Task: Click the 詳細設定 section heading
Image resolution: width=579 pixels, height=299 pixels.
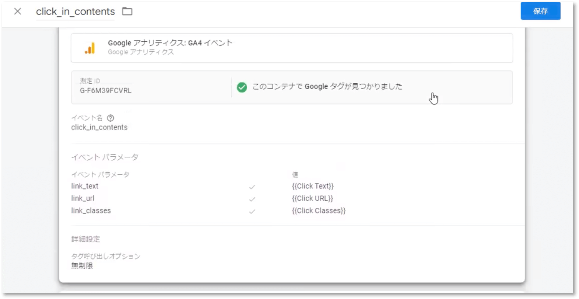Action: click(x=86, y=239)
